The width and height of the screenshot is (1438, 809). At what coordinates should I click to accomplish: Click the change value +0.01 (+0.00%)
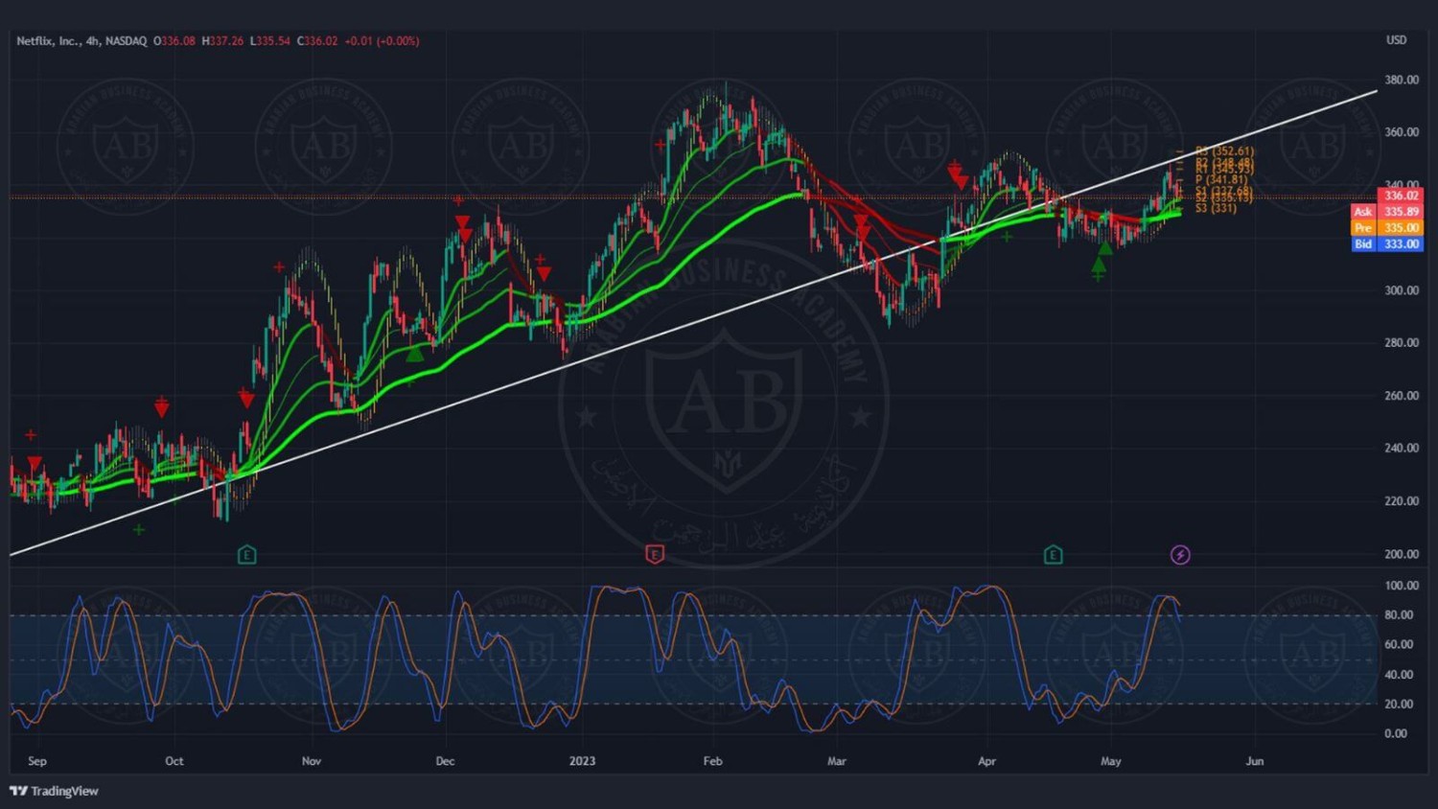coord(382,41)
